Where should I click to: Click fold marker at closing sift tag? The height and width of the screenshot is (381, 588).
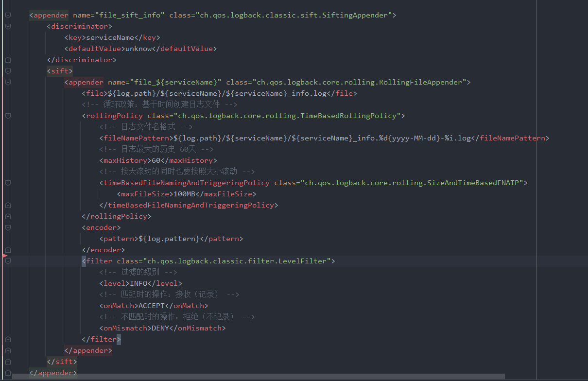point(8,362)
